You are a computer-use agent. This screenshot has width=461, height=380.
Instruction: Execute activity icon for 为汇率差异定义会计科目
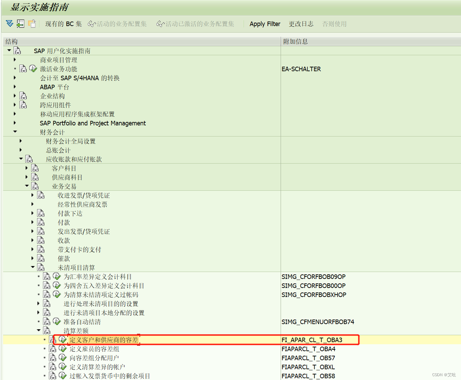[x=57, y=276]
